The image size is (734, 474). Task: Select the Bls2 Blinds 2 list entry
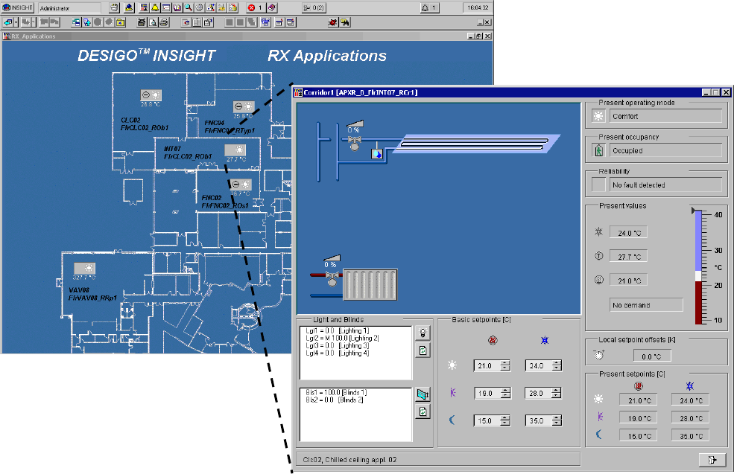click(335, 400)
